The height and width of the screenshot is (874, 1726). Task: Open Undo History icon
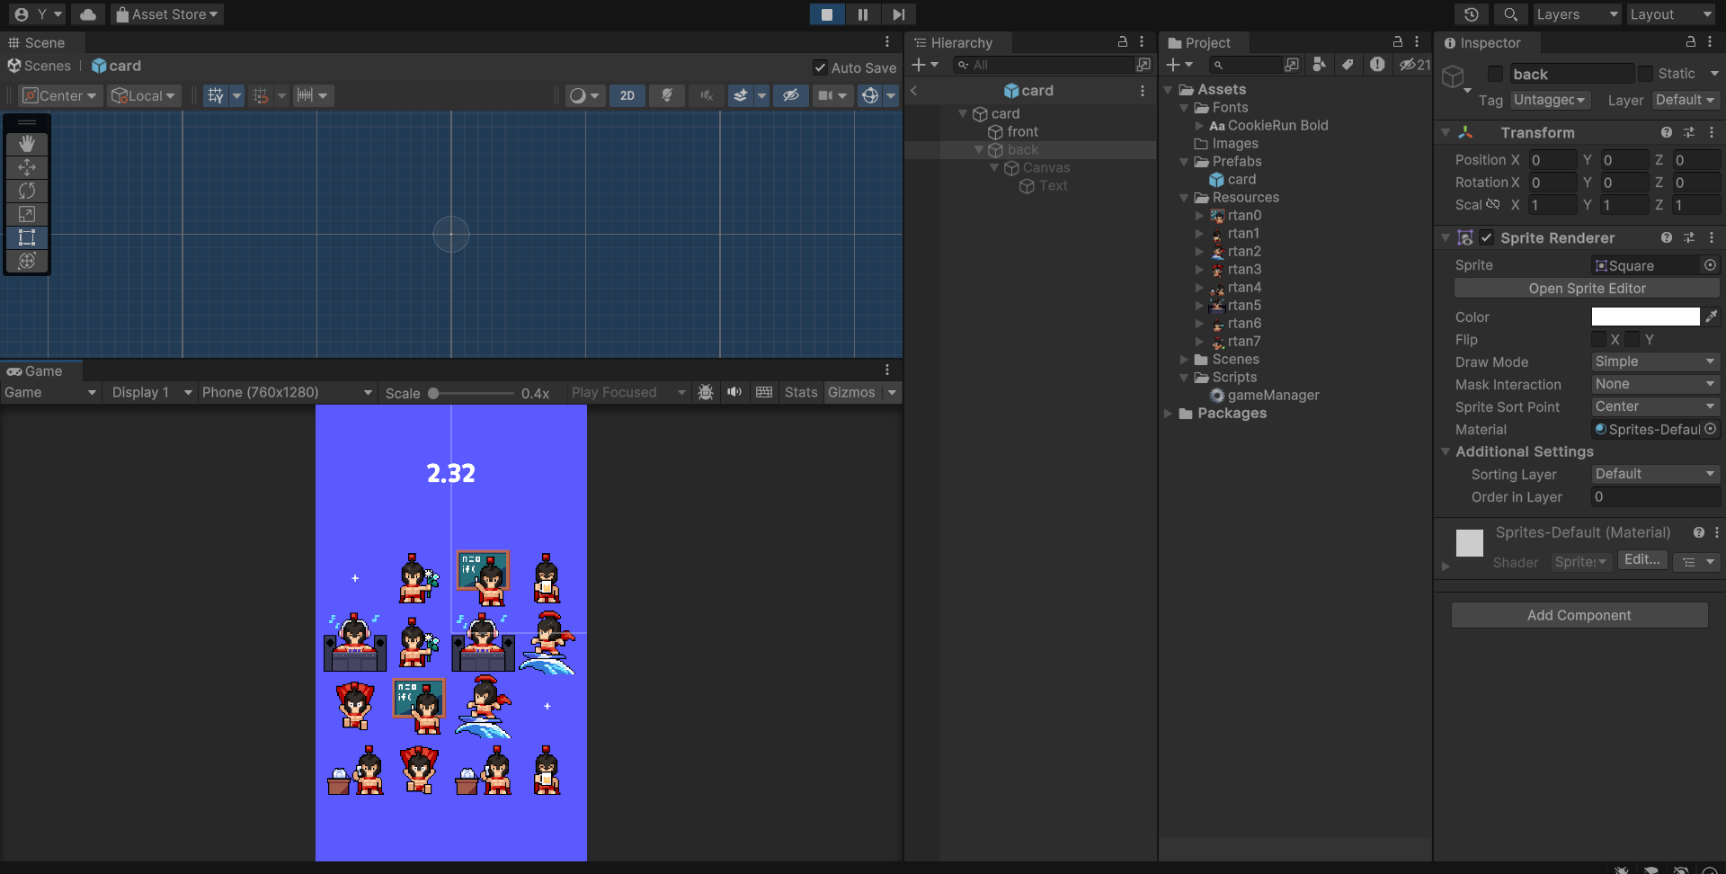tap(1472, 14)
